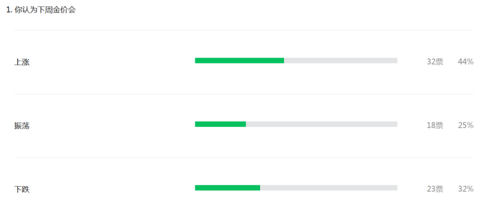Click the gray remainder of 下跌 bar
Image resolution: width=486 pixels, height=198 pixels.
(328, 188)
